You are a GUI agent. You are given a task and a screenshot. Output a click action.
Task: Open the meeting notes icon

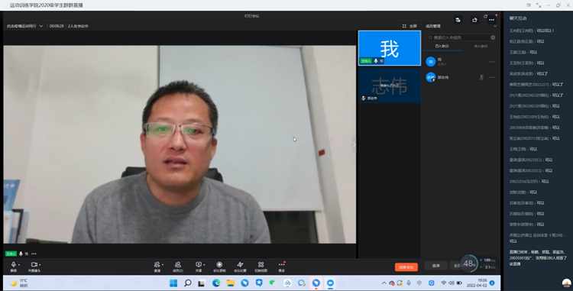tap(240, 264)
